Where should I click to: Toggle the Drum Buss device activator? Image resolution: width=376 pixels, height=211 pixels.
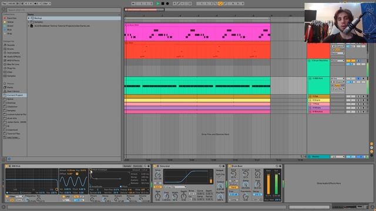(230, 166)
